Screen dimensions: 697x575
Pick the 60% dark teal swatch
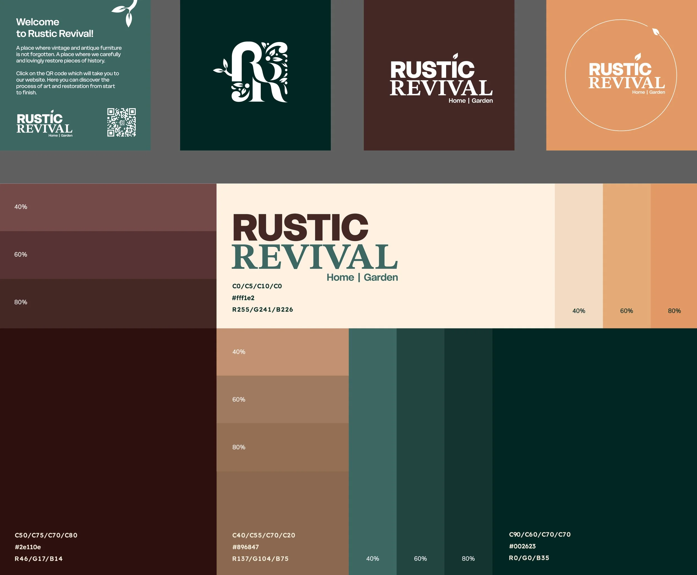pyautogui.click(x=421, y=452)
